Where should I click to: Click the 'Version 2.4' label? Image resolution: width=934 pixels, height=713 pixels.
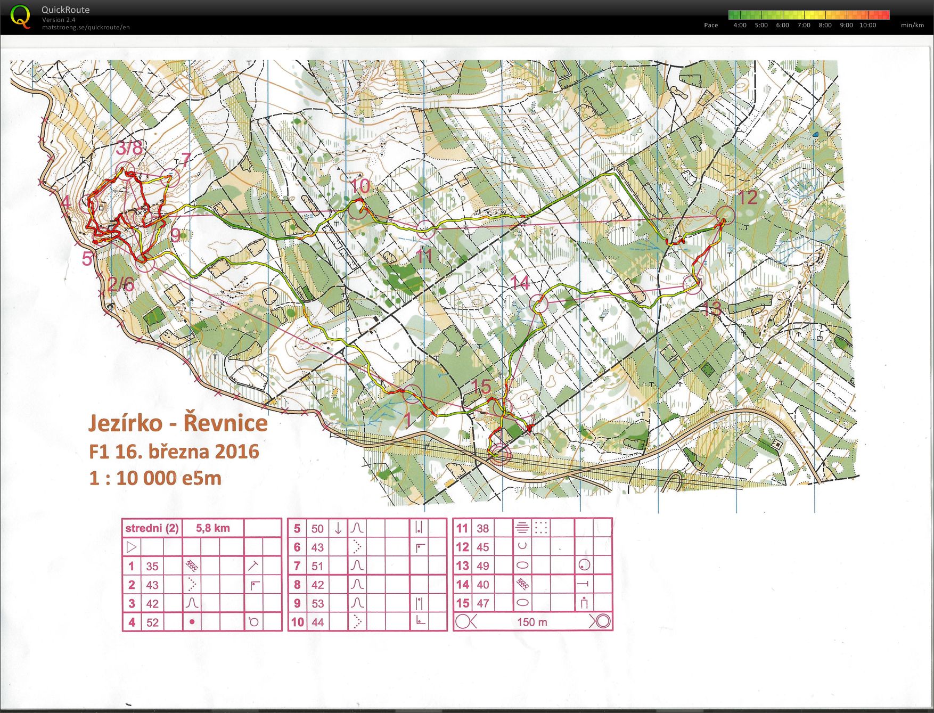tap(59, 20)
